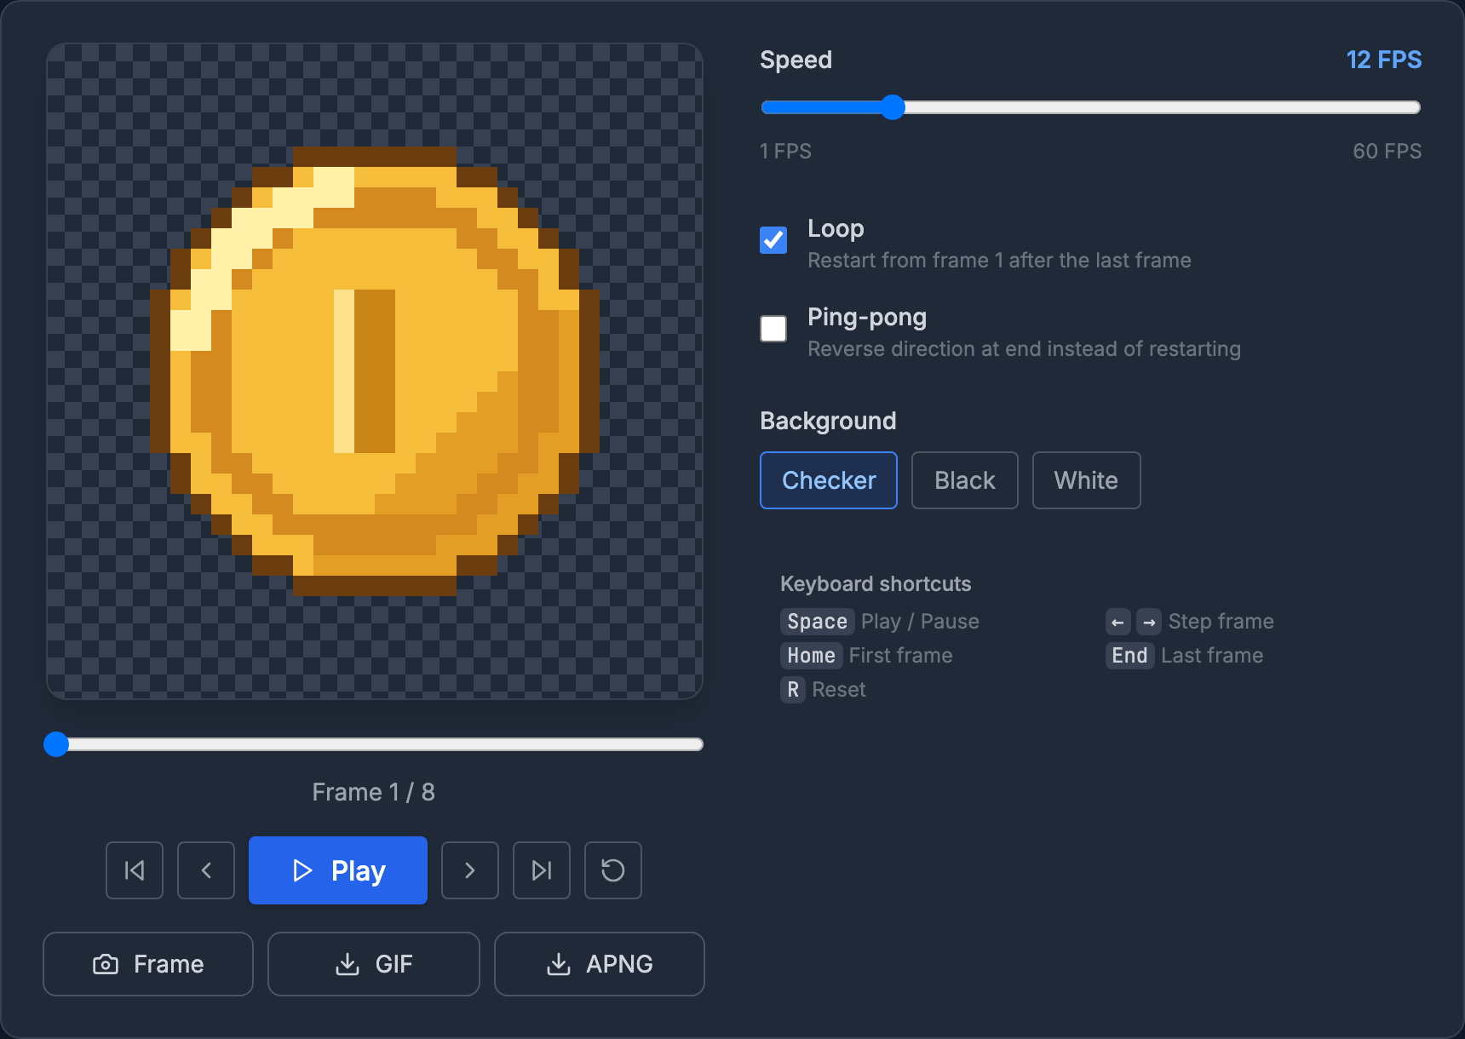Jump to first frame with skip-back icon
The image size is (1465, 1039).
click(x=135, y=870)
